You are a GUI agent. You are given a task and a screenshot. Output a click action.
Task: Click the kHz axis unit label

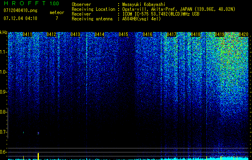pyautogui.click(x=4, y=32)
